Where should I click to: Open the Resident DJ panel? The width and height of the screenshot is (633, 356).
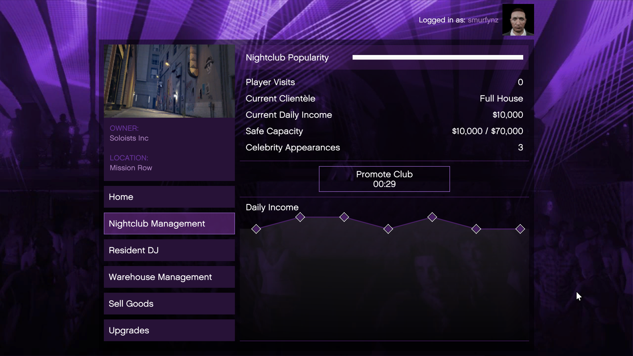click(169, 250)
